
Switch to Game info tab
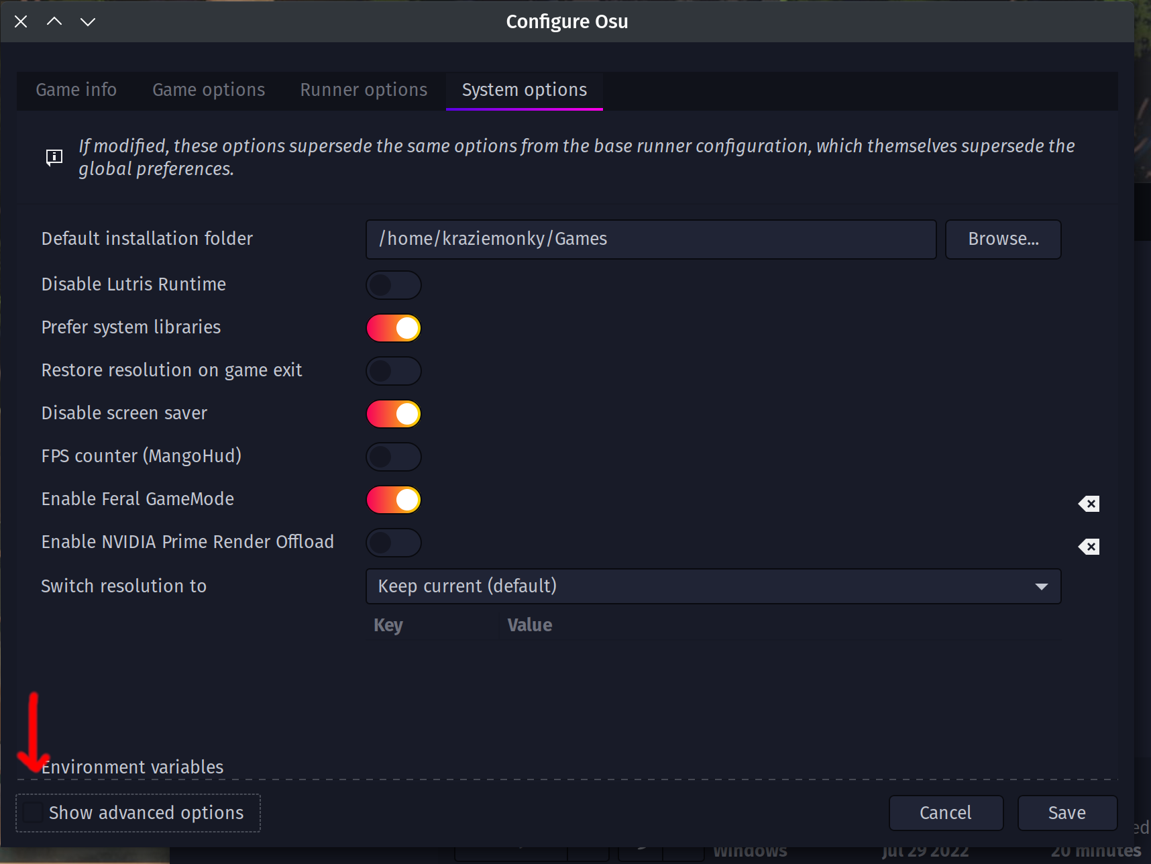point(76,90)
